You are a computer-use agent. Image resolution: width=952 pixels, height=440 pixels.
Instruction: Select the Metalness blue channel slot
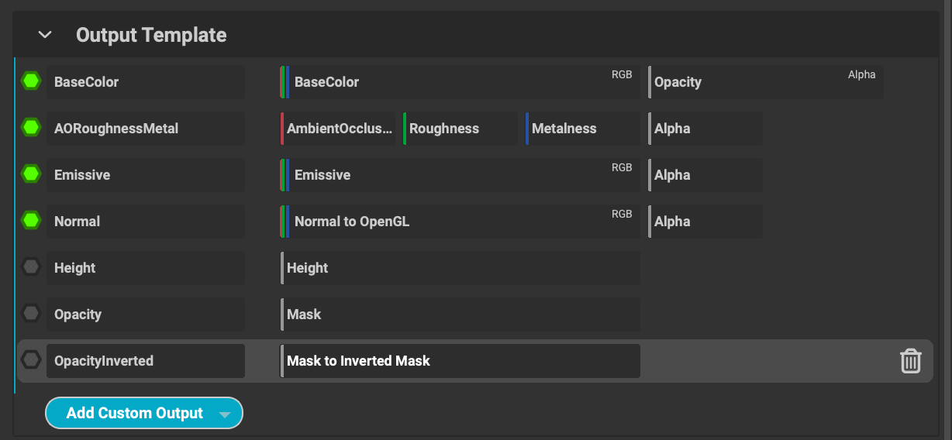pos(583,129)
